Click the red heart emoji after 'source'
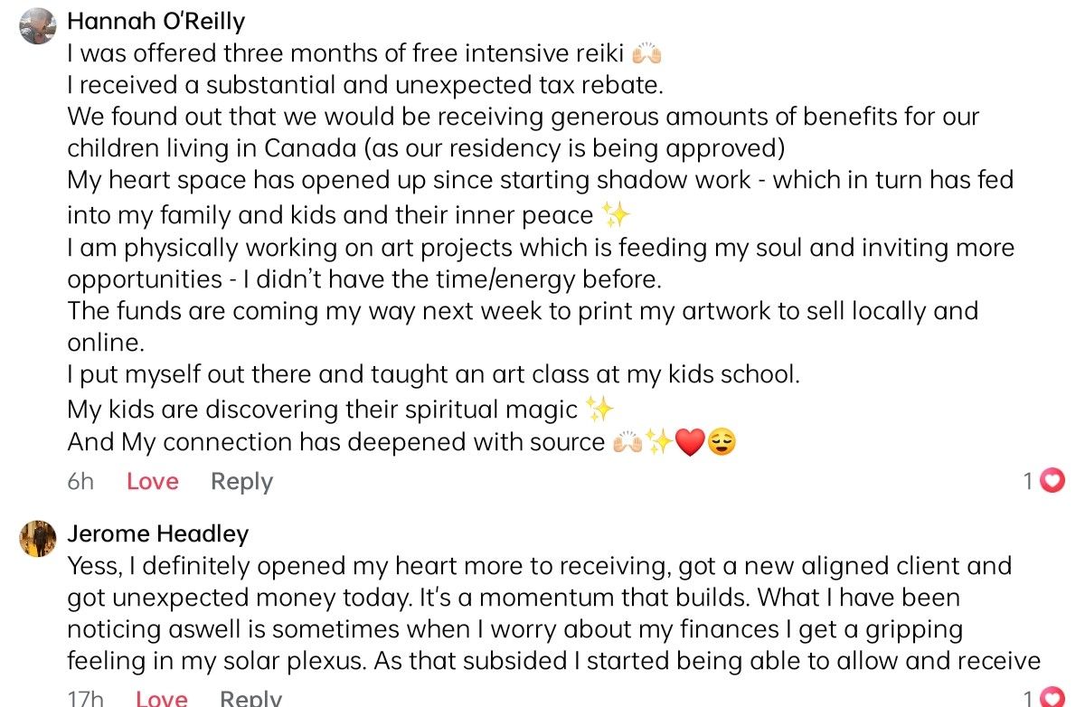Screen dimensions: 1085x707 pos(689,442)
